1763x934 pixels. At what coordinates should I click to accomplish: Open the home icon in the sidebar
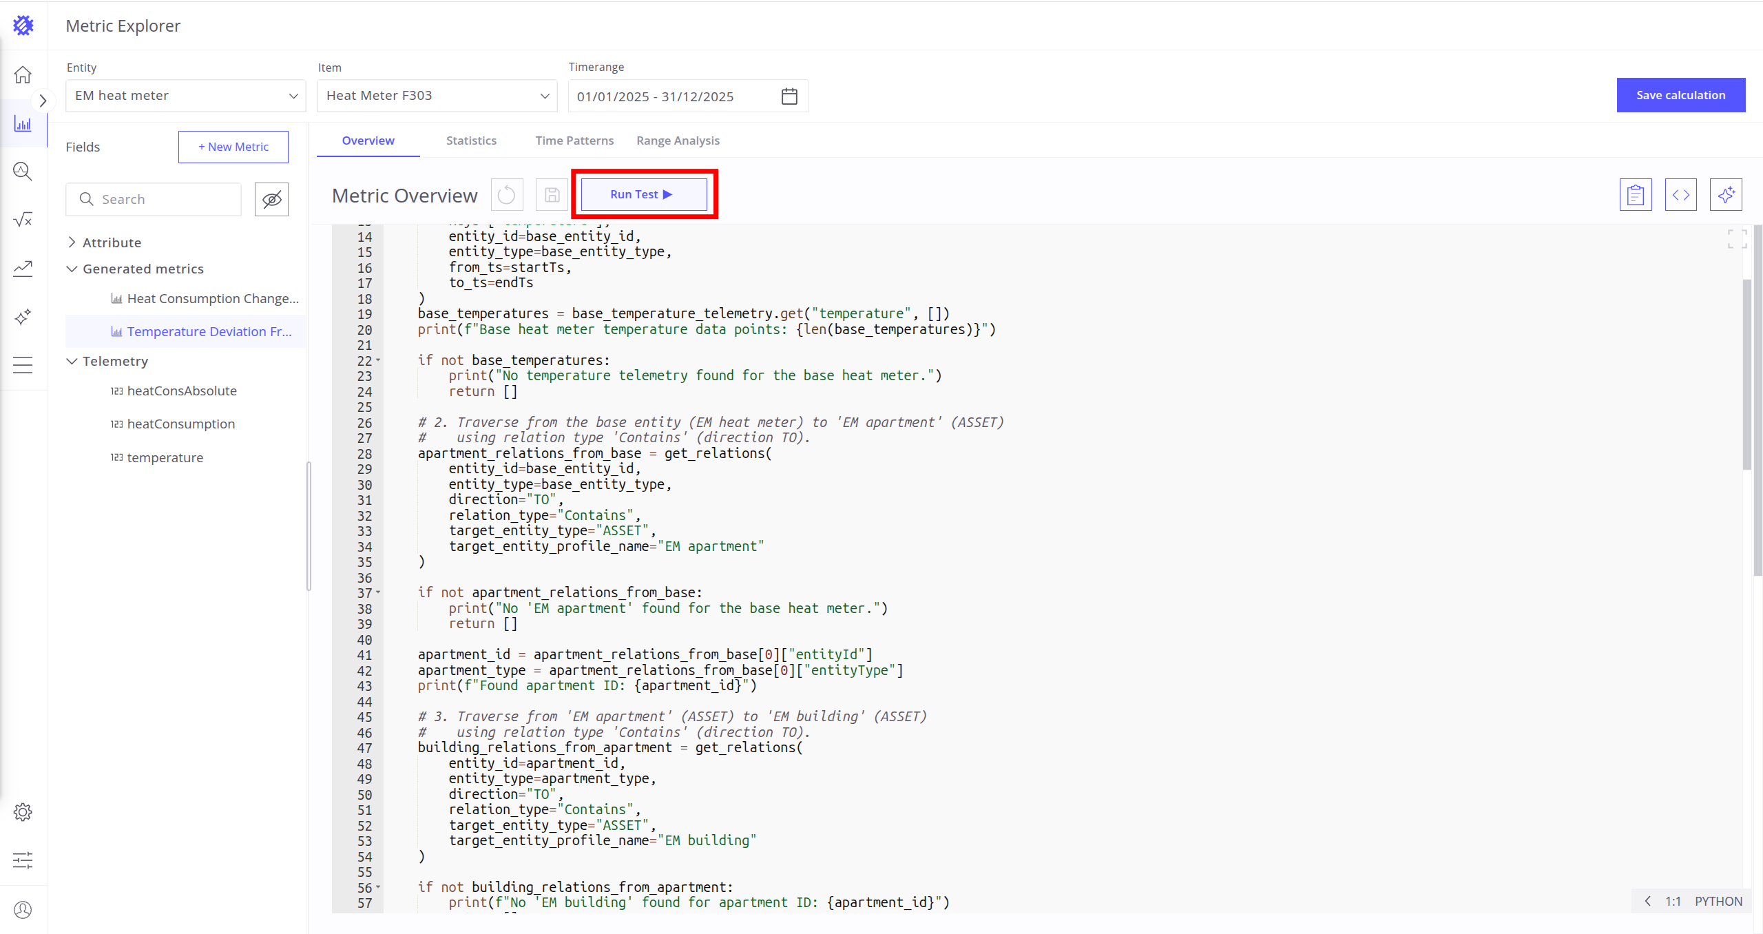point(23,74)
